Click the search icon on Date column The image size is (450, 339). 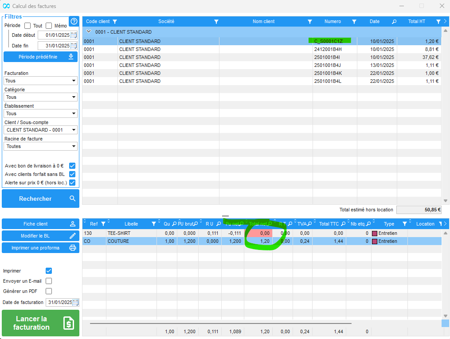(394, 22)
